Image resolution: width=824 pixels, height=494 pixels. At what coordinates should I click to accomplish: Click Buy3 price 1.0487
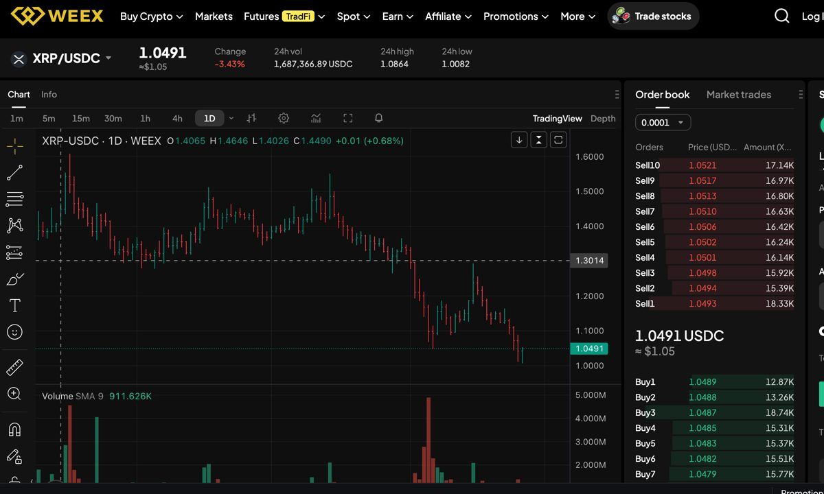(702, 413)
